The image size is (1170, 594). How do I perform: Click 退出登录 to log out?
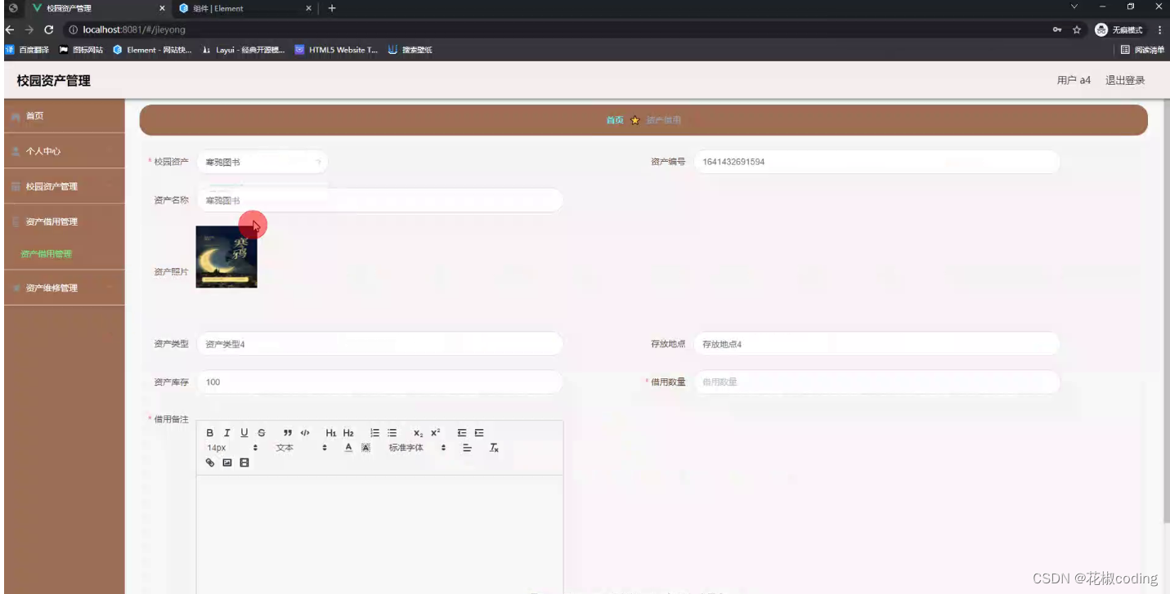(x=1125, y=80)
